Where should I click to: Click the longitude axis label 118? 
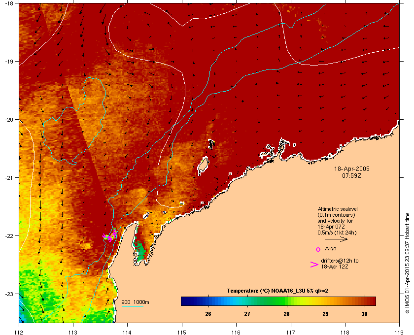pos(345,333)
